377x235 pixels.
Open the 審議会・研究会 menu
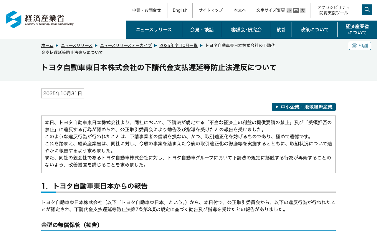(246, 30)
